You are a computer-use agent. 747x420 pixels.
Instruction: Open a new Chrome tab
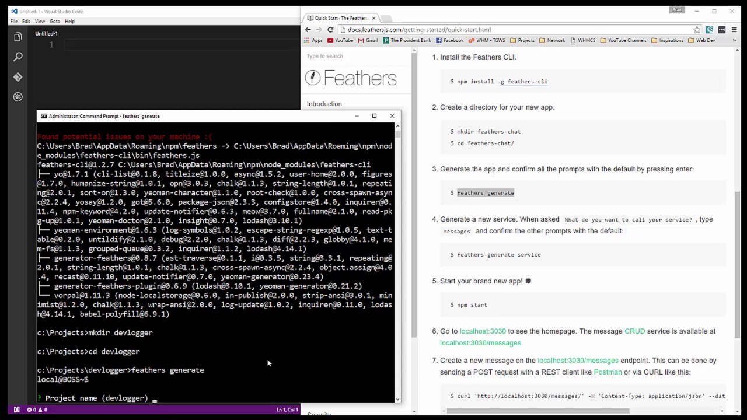(x=387, y=18)
